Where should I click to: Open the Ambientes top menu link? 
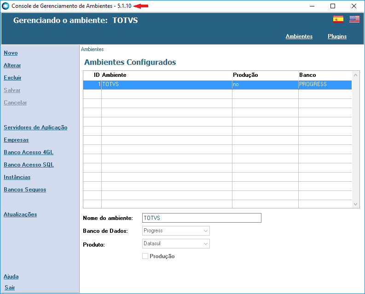(299, 36)
